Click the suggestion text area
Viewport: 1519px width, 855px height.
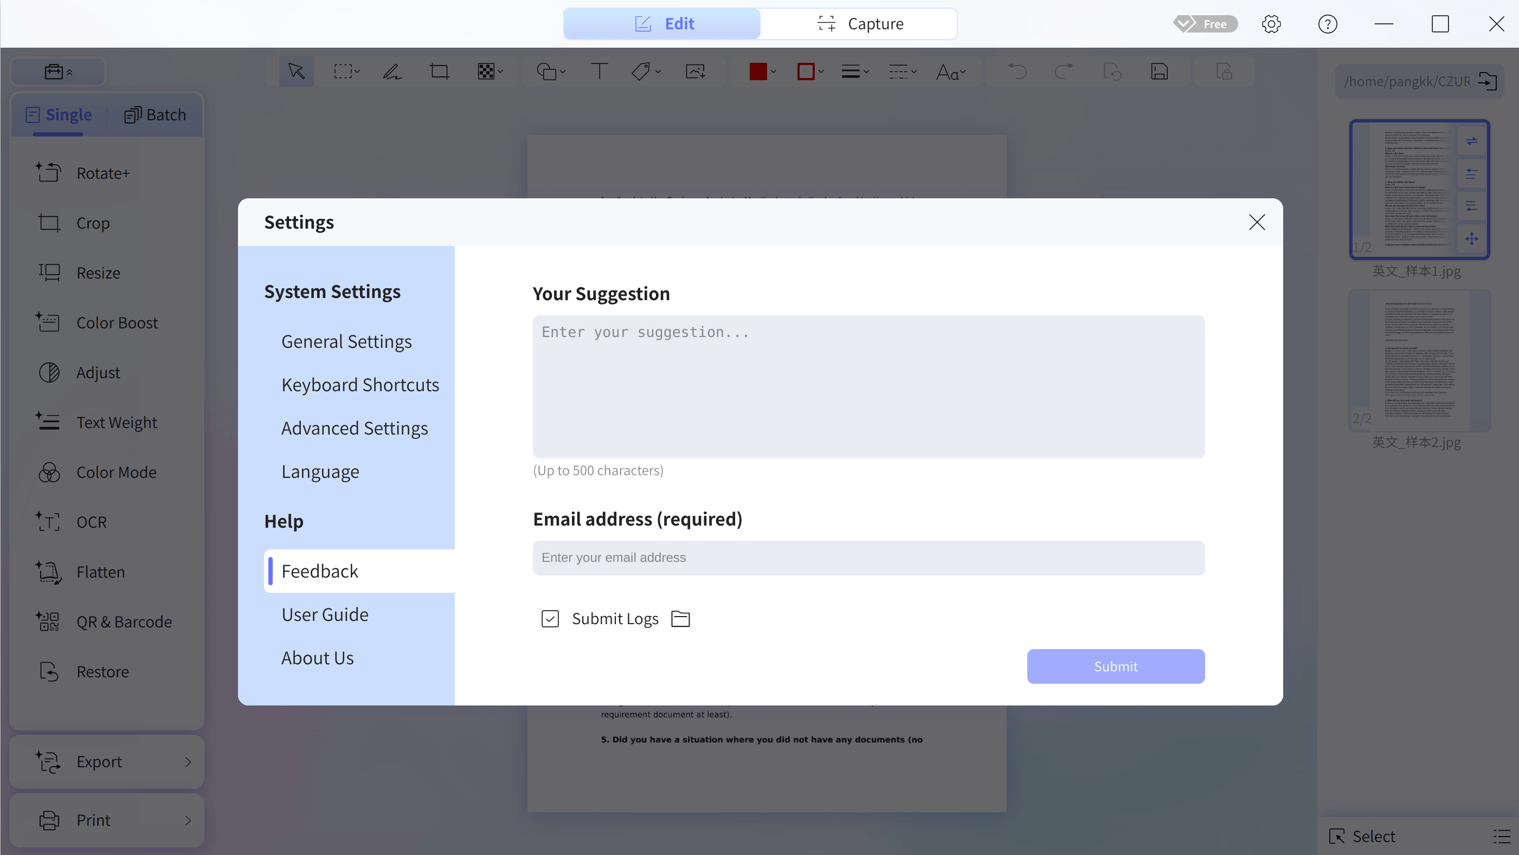(x=868, y=386)
